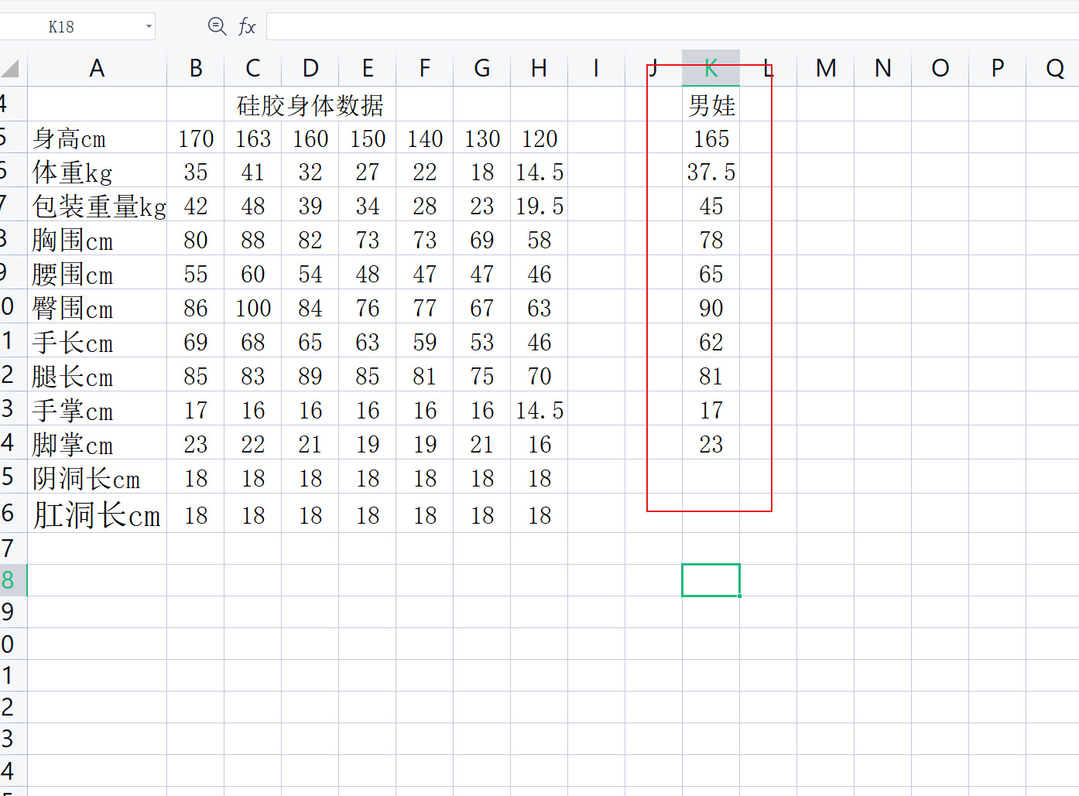Open the Name Box dropdown arrow
This screenshot has height=796, width=1079.
click(149, 27)
